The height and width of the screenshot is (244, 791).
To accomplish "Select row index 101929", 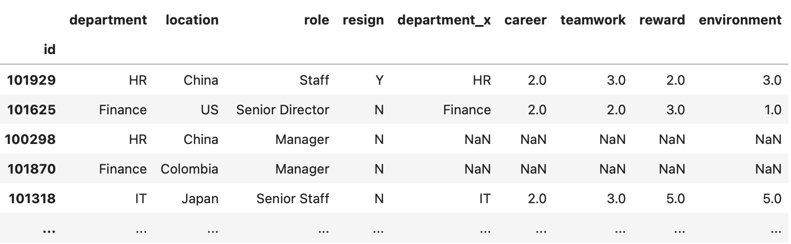I will tap(32, 80).
